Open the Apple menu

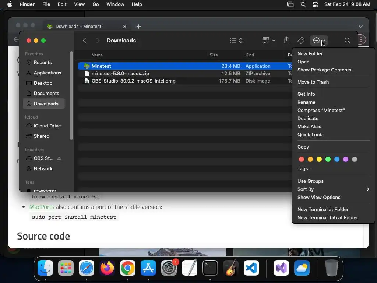click(x=10, y=4)
